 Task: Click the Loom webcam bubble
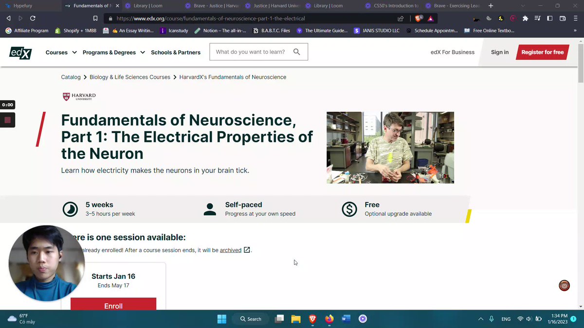pyautogui.click(x=47, y=263)
